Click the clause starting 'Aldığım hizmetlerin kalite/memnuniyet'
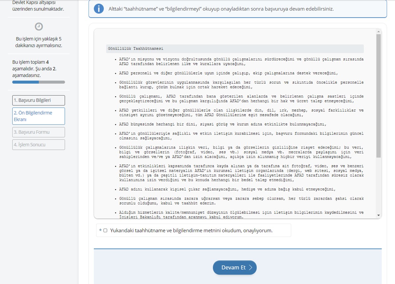395x284 pixels. [x=242, y=214]
